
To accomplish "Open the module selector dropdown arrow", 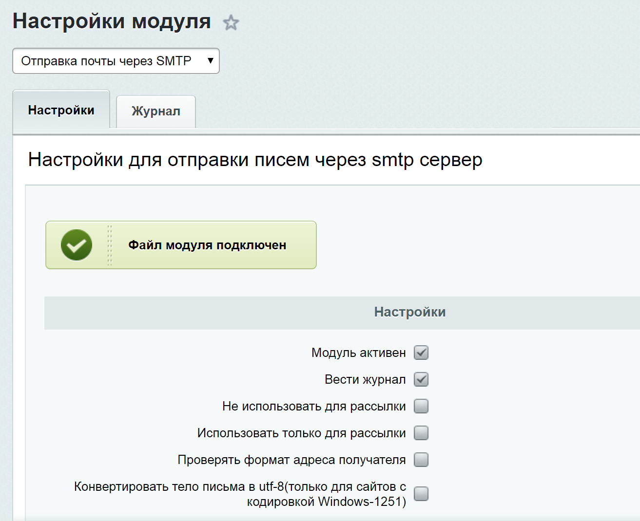I will (210, 61).
